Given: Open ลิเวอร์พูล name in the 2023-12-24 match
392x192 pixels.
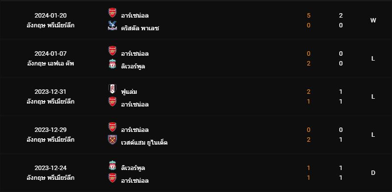Looking at the screenshot, I should (x=133, y=168).
